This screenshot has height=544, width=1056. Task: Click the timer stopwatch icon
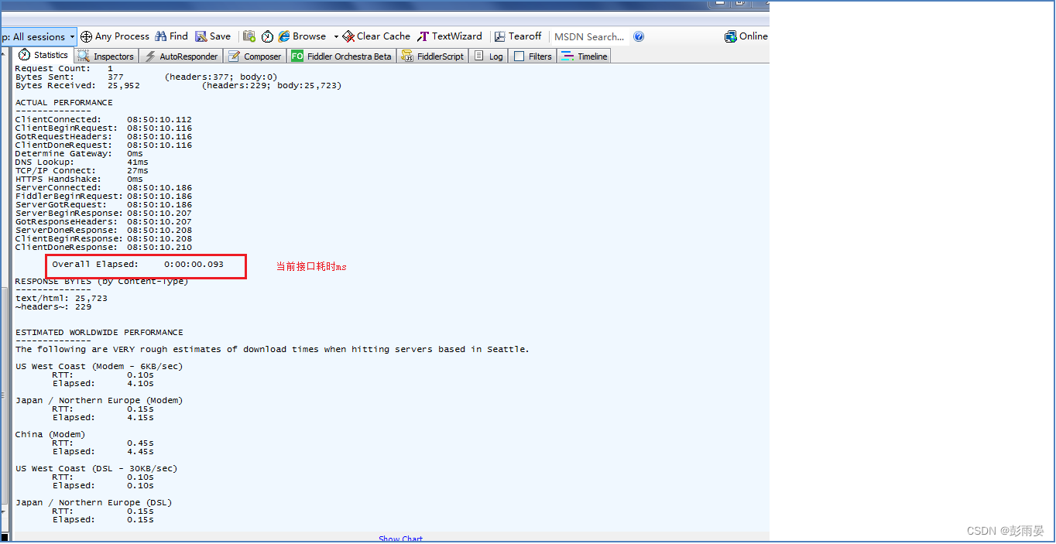[268, 36]
